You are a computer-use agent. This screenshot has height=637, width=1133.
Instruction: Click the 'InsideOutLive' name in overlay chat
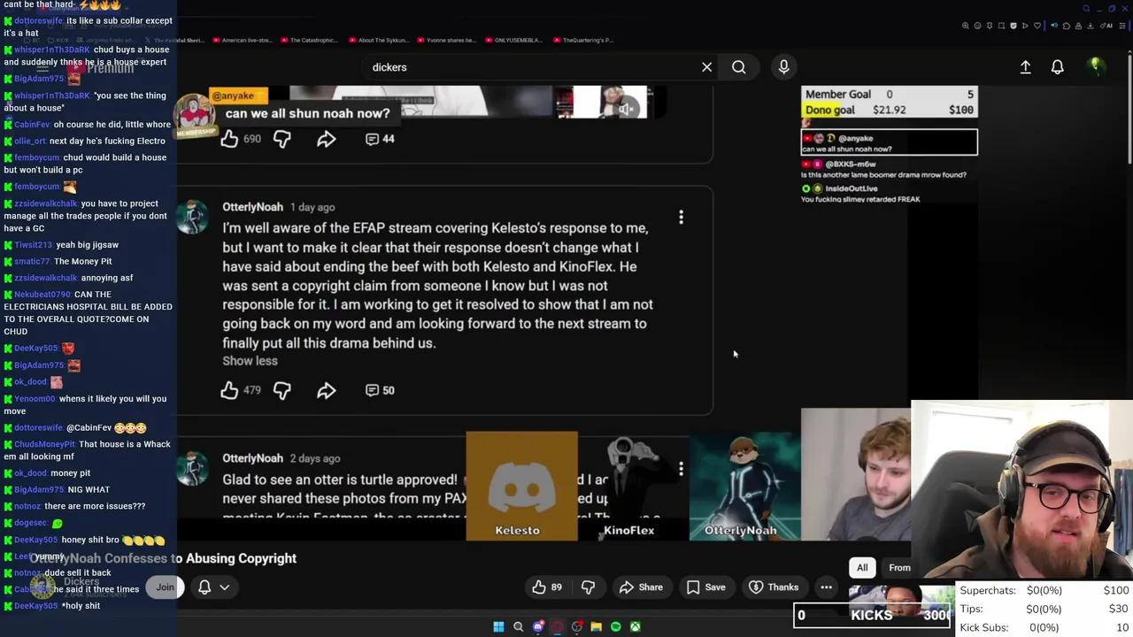coord(852,188)
